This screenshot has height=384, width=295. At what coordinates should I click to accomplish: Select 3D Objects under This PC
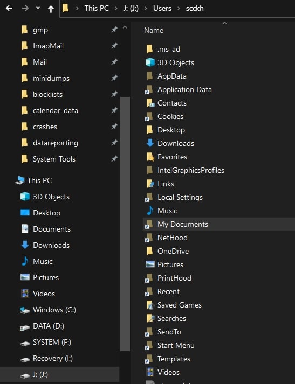point(51,197)
